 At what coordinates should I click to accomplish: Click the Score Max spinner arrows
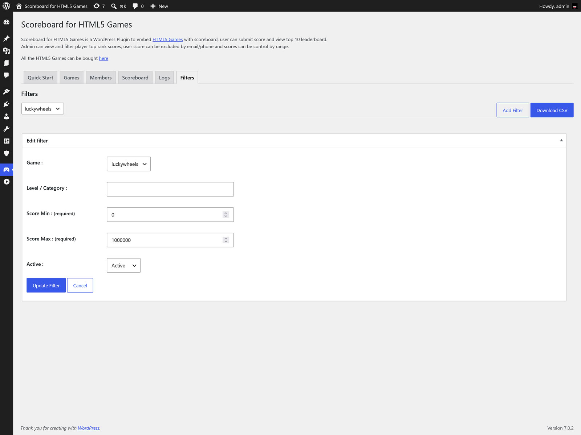click(x=226, y=240)
